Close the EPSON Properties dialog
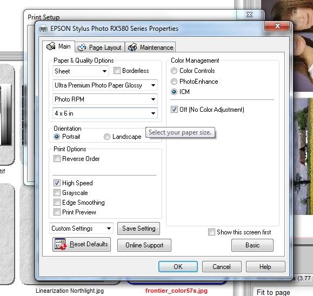Screen dimensions: 313x296 277,26
